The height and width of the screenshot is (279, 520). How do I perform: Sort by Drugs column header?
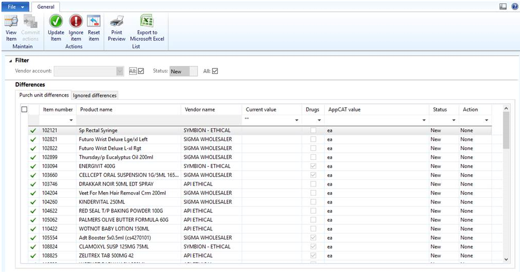click(312, 109)
